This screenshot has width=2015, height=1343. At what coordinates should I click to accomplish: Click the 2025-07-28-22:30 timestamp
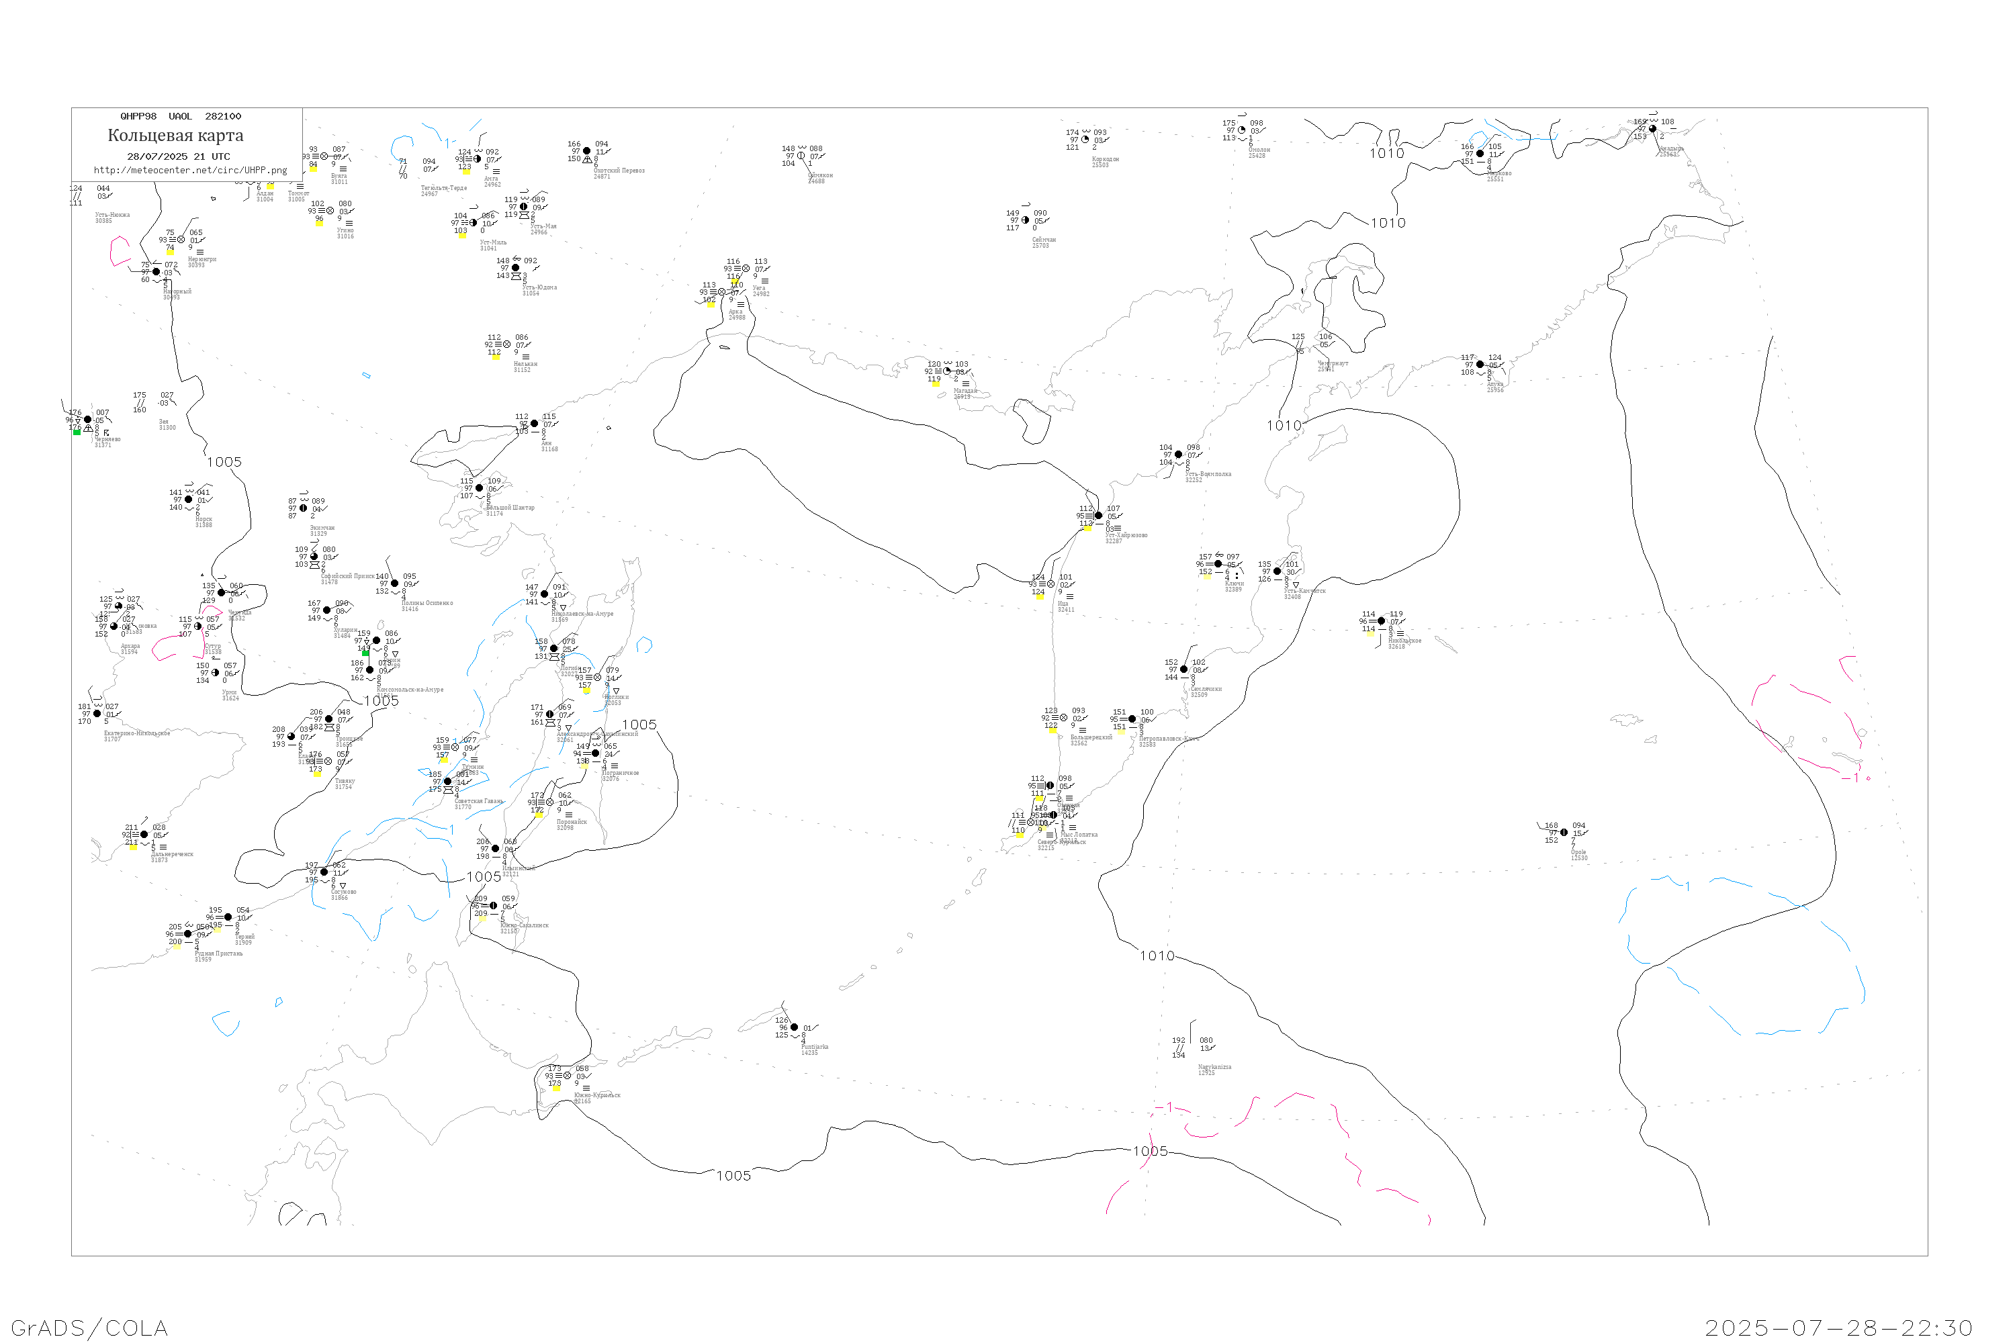(1838, 1328)
